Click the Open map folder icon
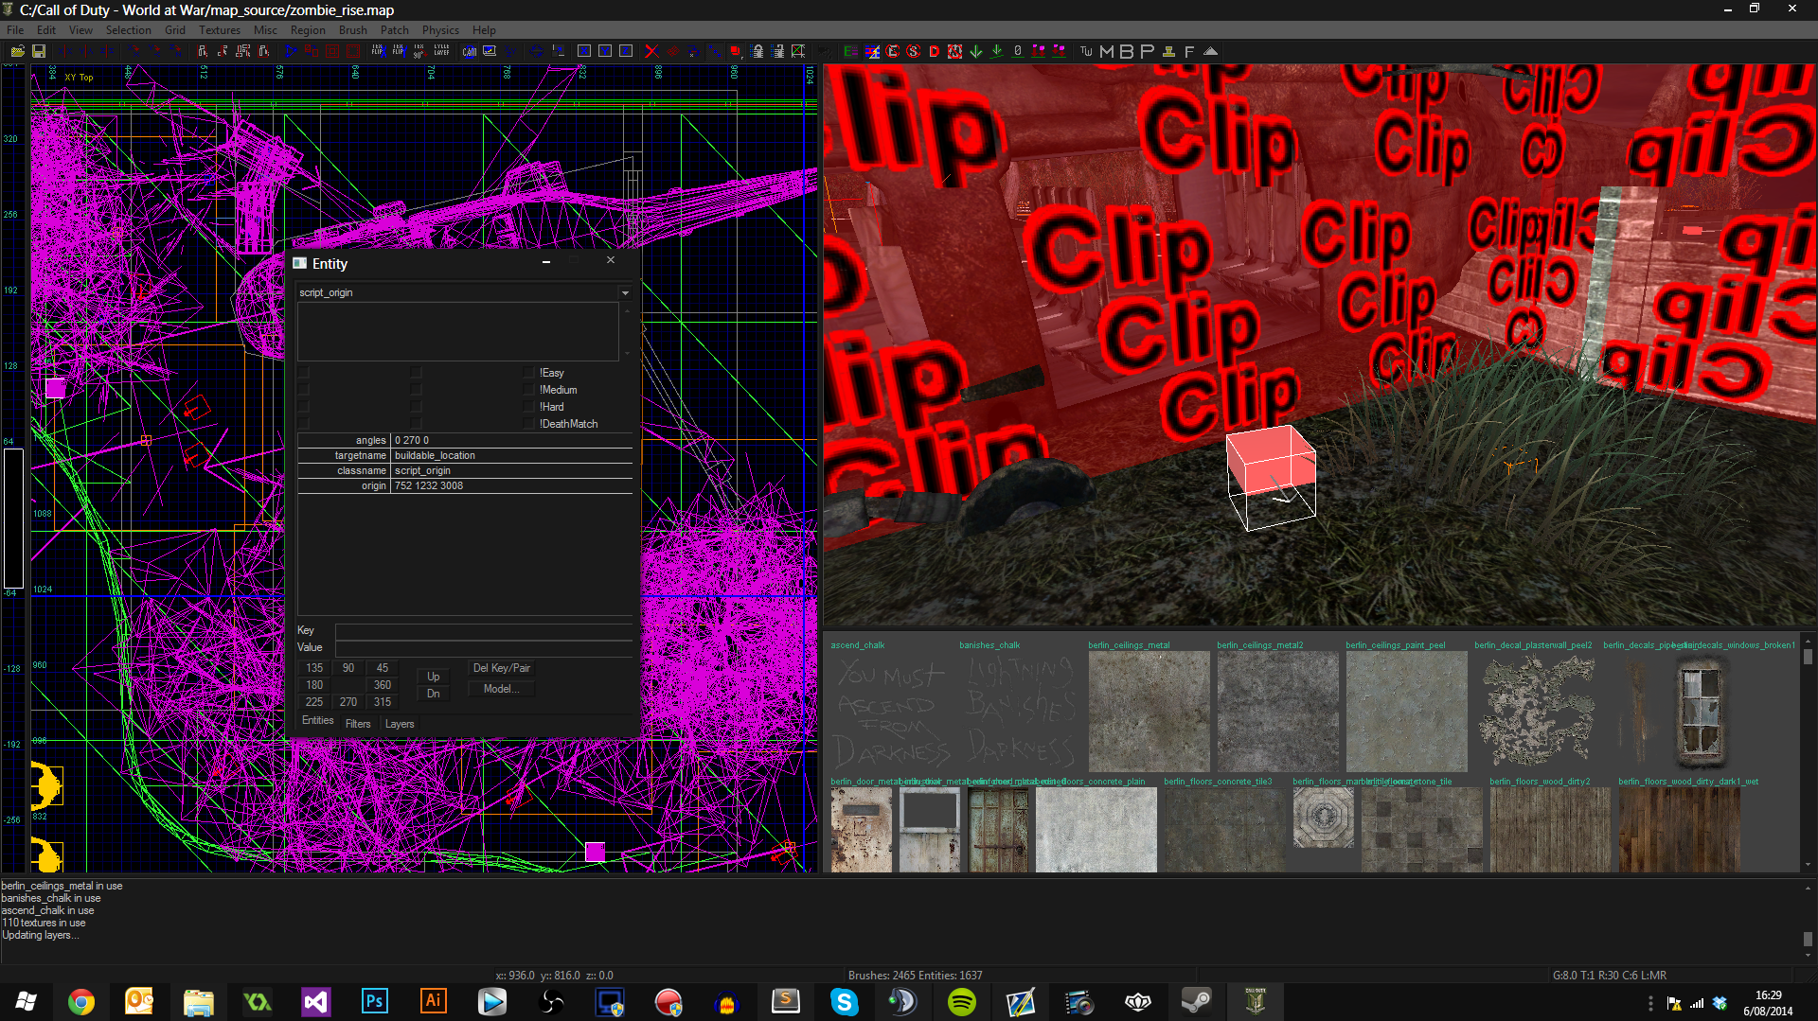The height and width of the screenshot is (1021, 1818). 17,51
